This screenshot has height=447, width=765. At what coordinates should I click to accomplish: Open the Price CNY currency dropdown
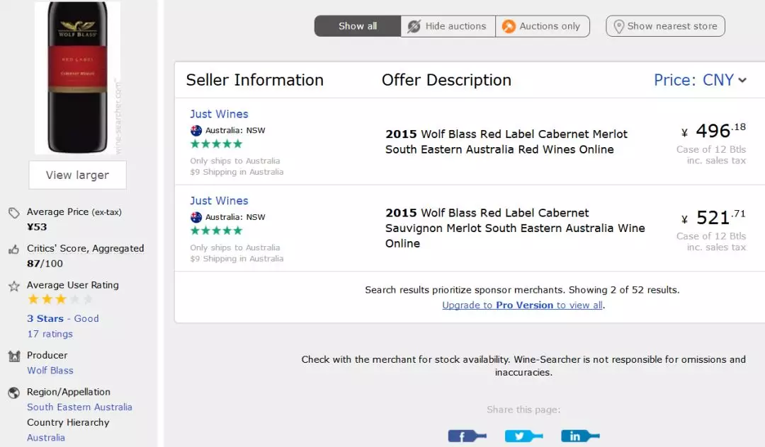pyautogui.click(x=700, y=80)
